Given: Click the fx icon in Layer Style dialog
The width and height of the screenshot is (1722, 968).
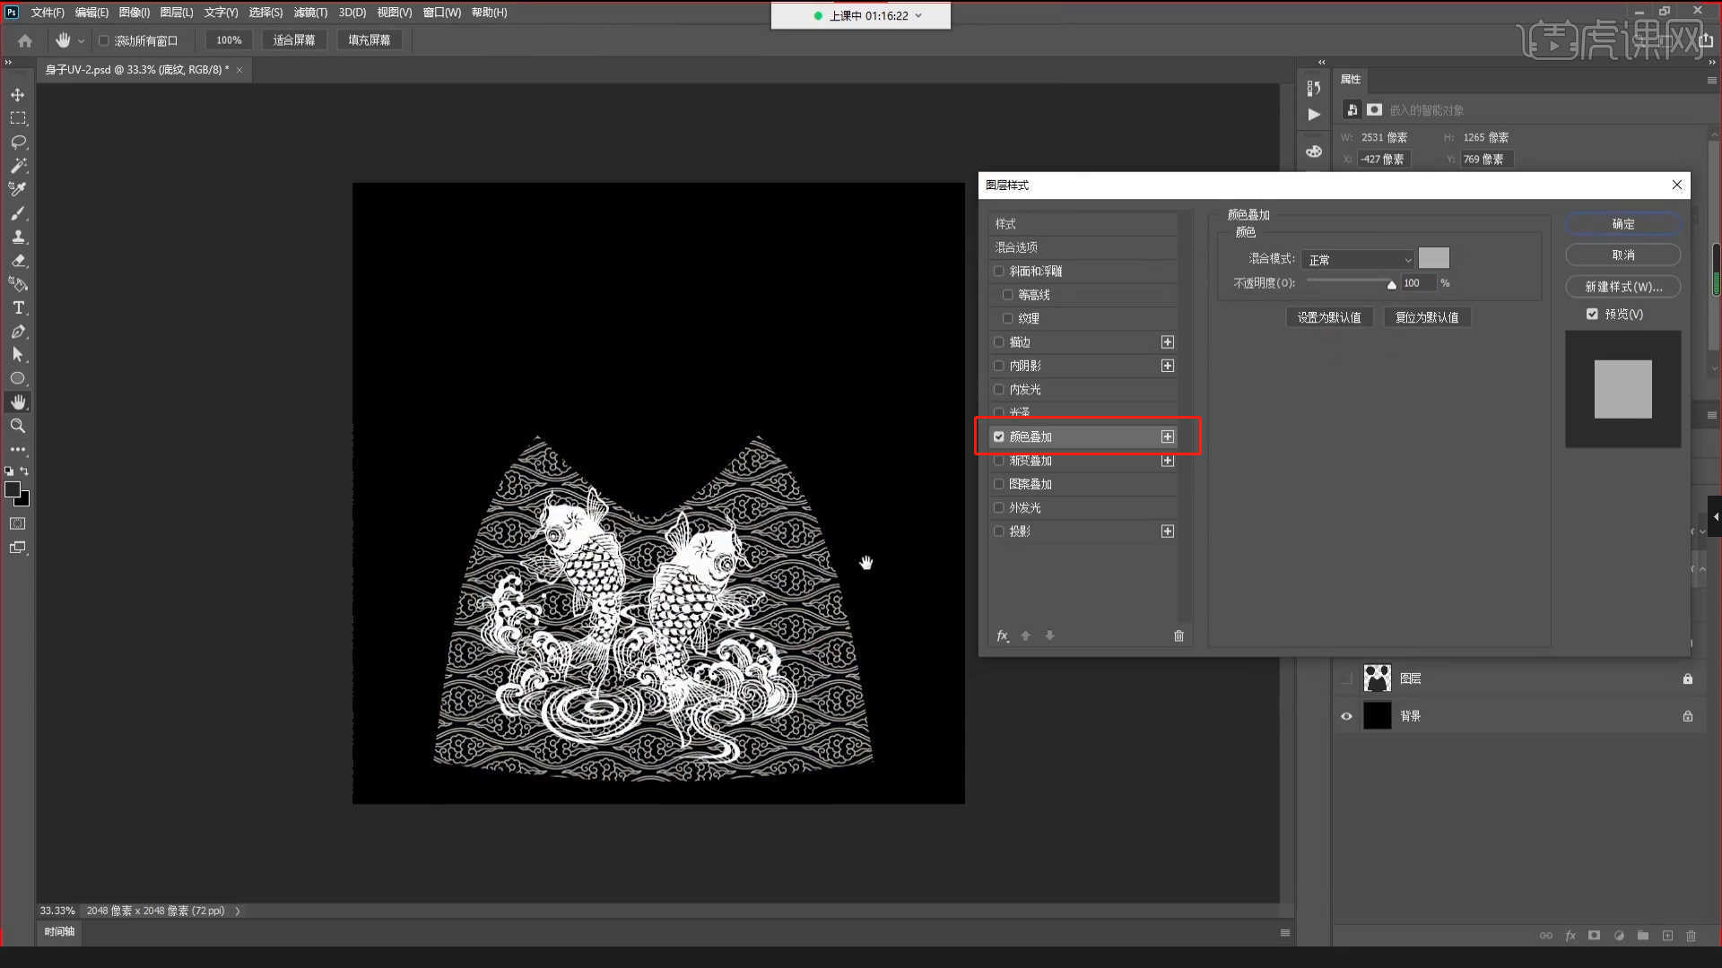Looking at the screenshot, I should [x=1003, y=635].
